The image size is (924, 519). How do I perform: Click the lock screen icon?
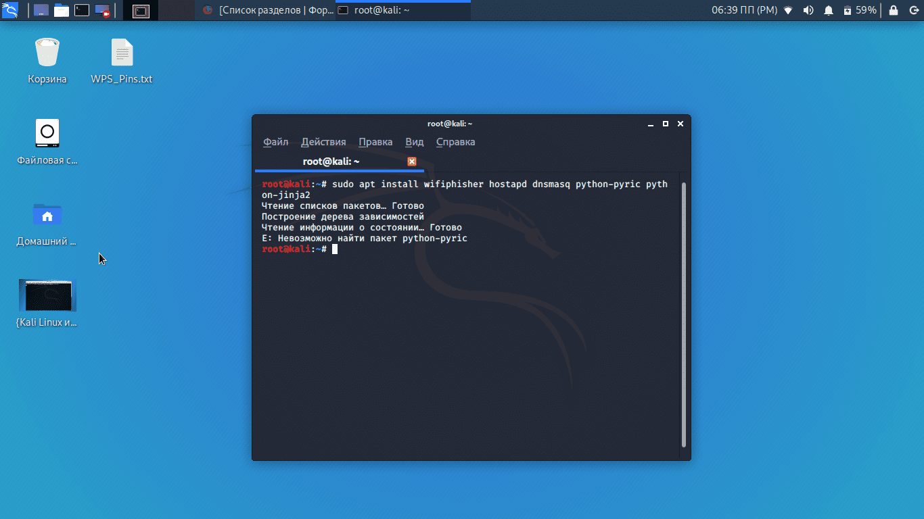(894, 10)
